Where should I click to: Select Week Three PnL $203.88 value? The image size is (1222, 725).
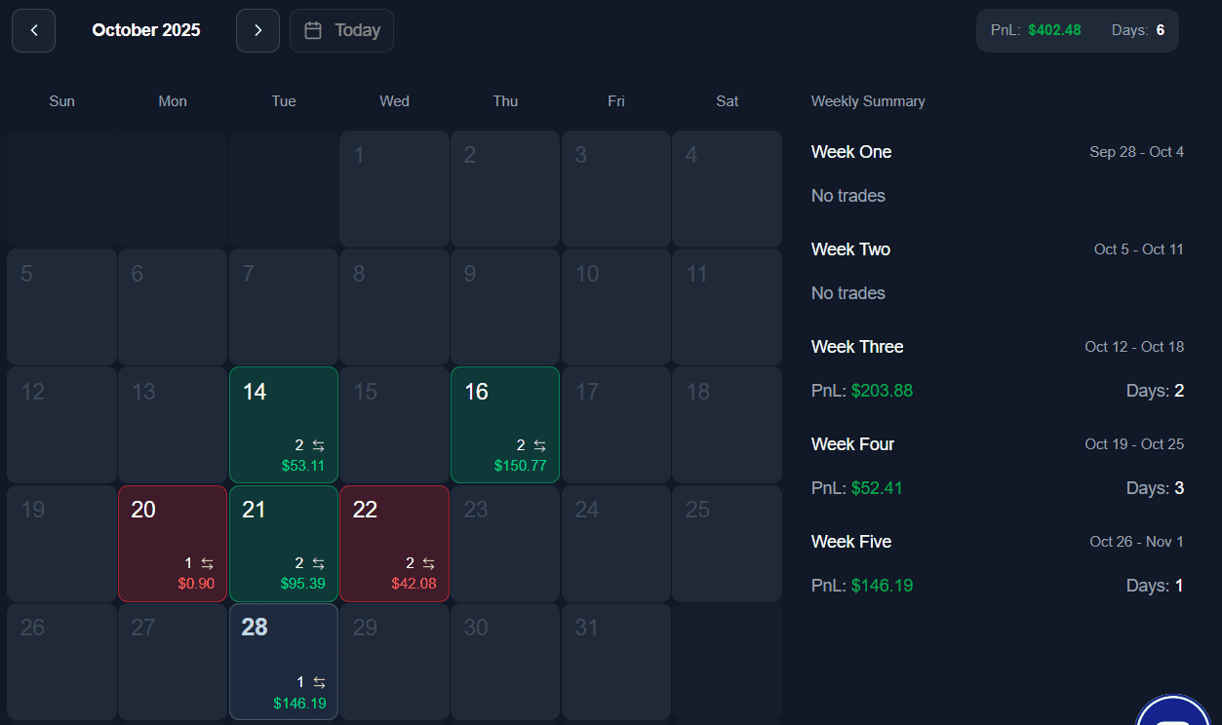point(882,391)
